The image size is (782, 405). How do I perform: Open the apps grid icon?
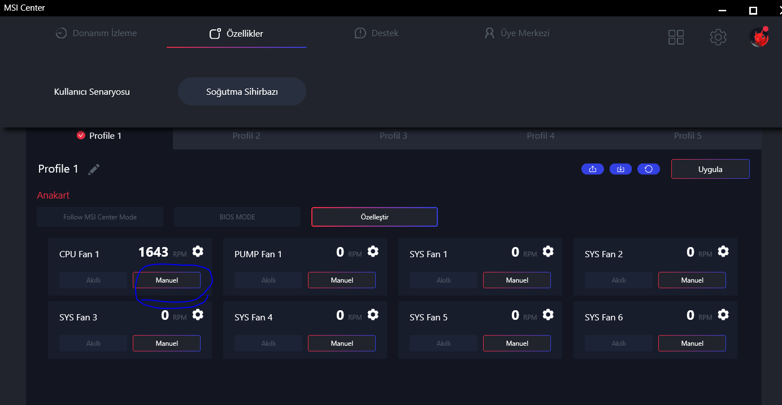676,37
